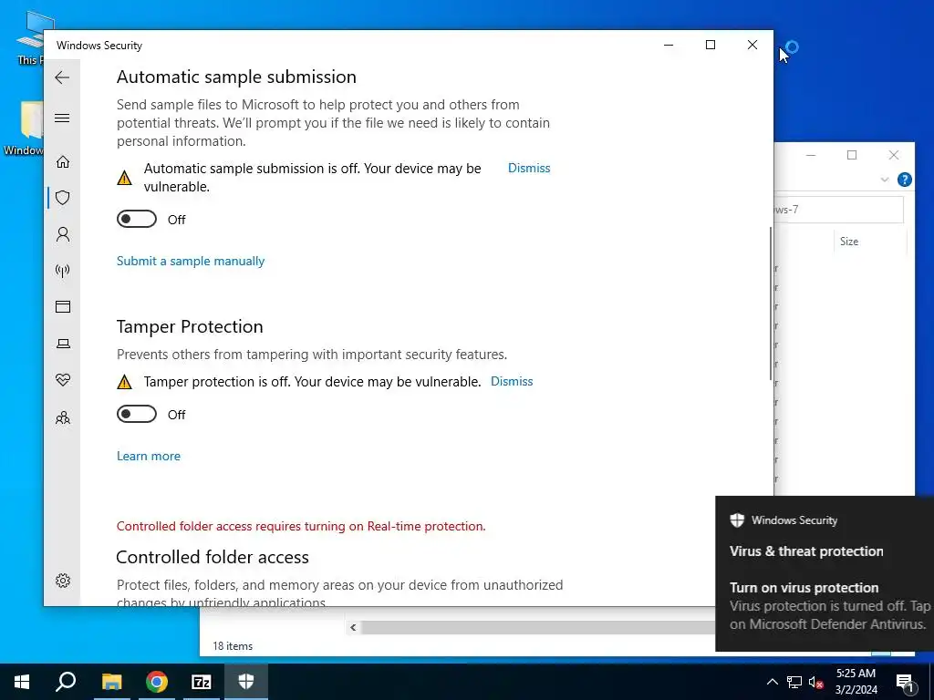Open the Home sidebar icon
This screenshot has width=934, height=700.
(x=63, y=162)
